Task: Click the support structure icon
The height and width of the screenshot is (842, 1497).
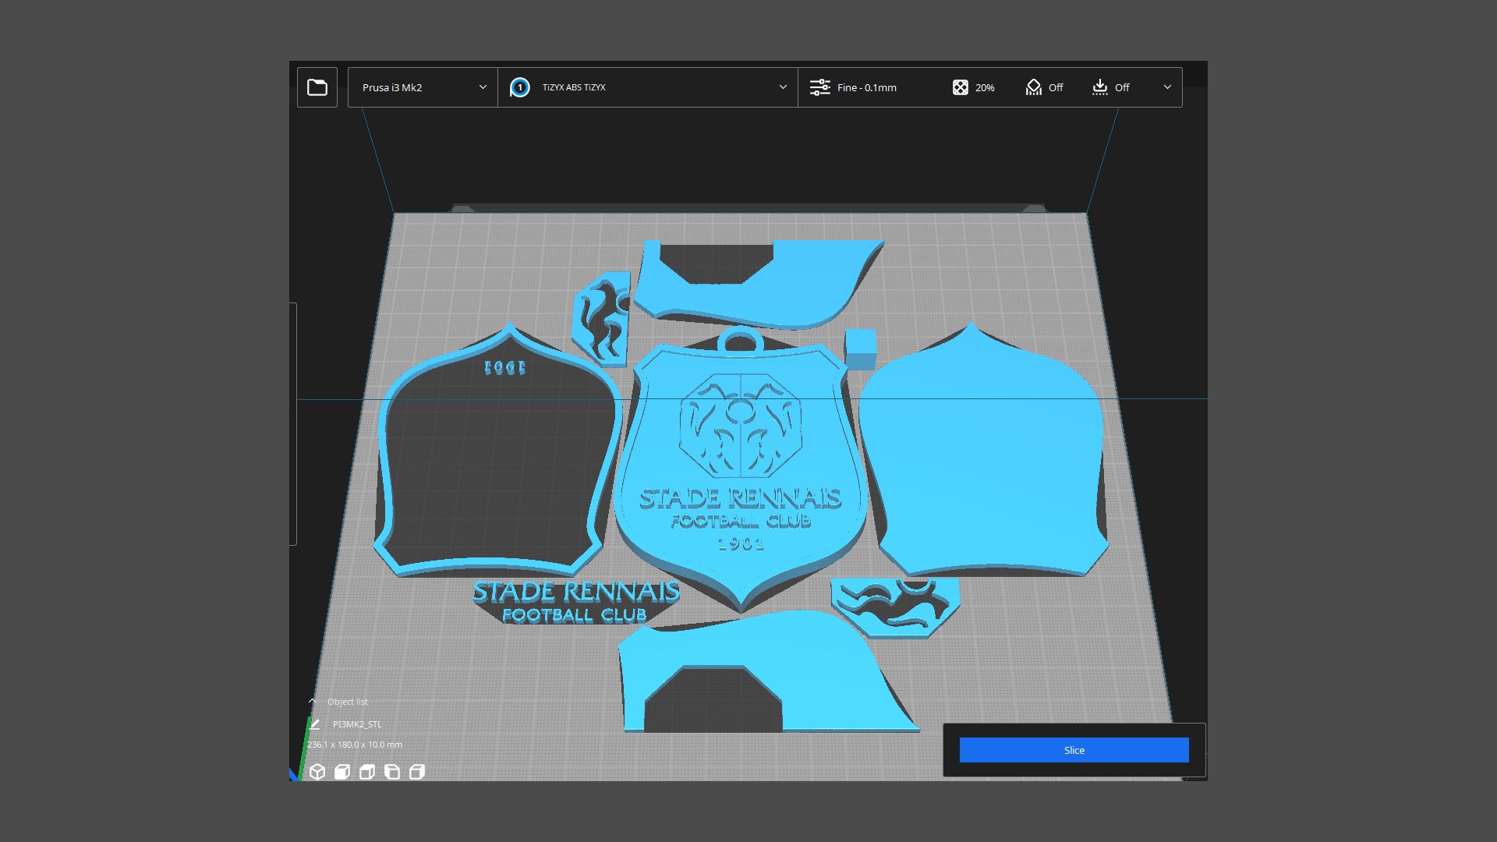Action: (1034, 87)
